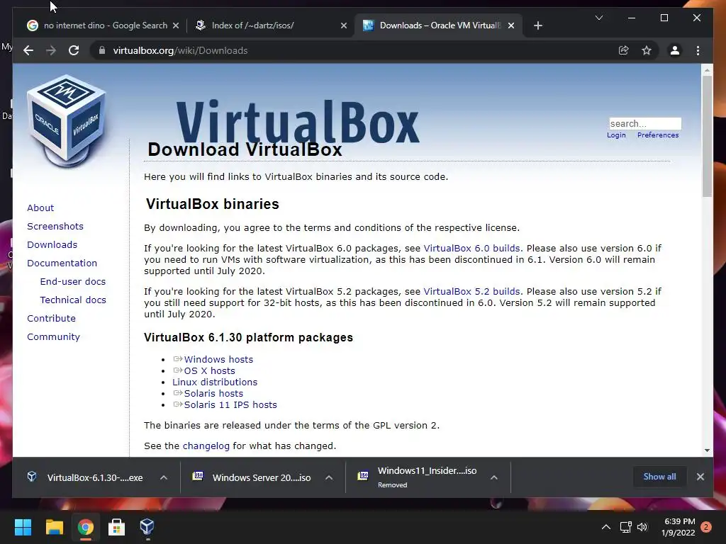The width and height of the screenshot is (726, 544).
Task: Open About in the sidebar
Action: point(40,208)
